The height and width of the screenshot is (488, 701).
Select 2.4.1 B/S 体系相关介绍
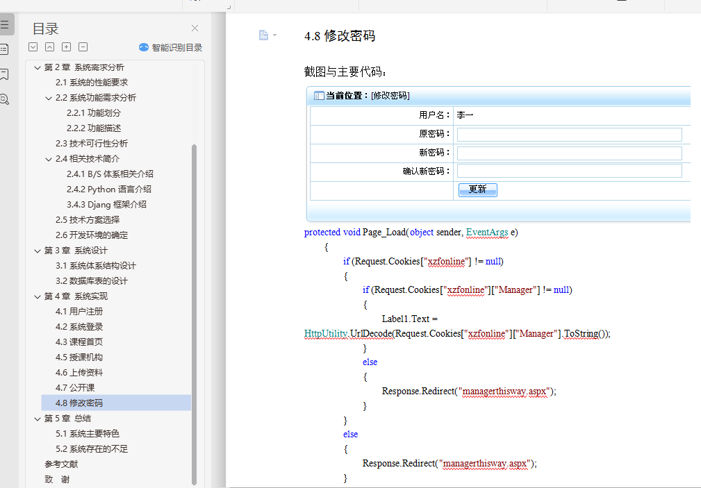[x=110, y=174]
